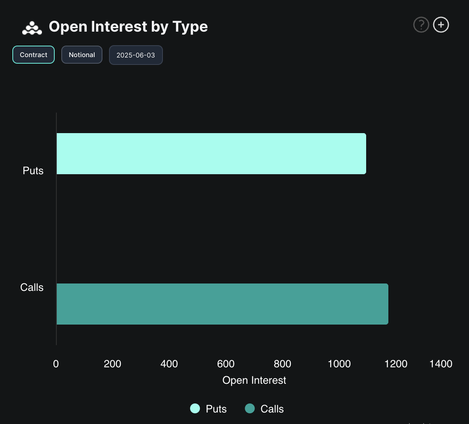
Task: Click the 200 tick label on x-axis
Action: pos(112,364)
